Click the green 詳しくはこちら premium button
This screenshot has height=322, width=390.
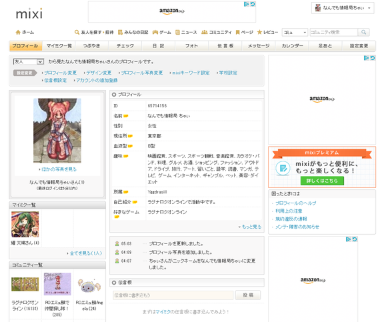pos(322,181)
